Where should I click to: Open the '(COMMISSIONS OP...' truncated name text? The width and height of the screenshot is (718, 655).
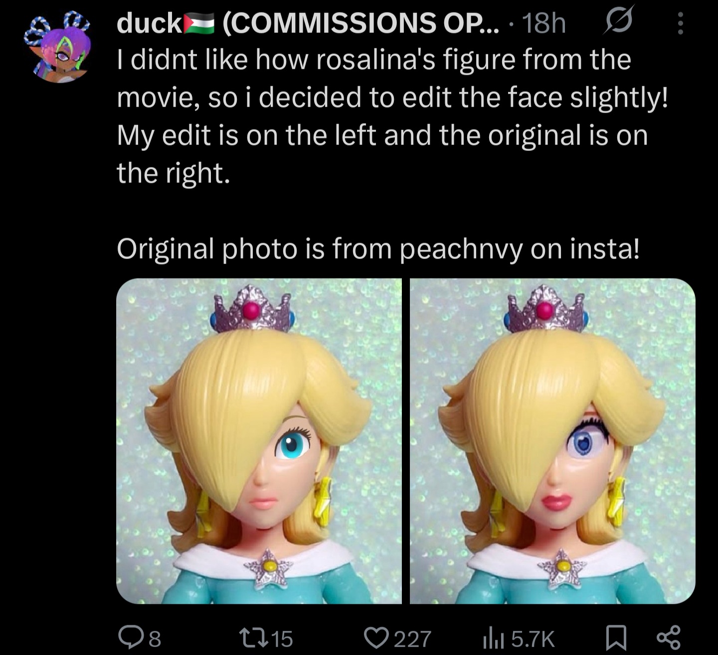coord(360,23)
